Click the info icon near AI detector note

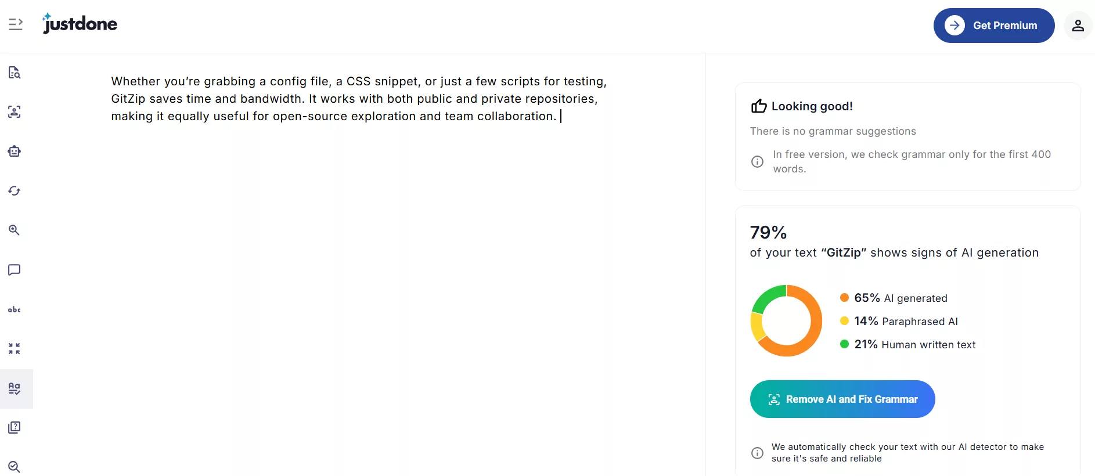tap(757, 453)
